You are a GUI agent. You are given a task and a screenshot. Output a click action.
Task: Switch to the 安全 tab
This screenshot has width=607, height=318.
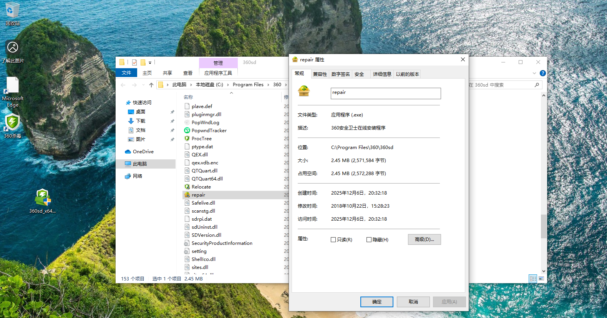(x=359, y=74)
